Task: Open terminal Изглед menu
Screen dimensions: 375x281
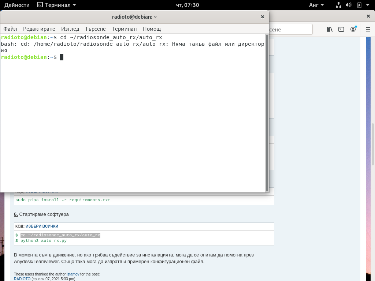Action: pos(70,29)
